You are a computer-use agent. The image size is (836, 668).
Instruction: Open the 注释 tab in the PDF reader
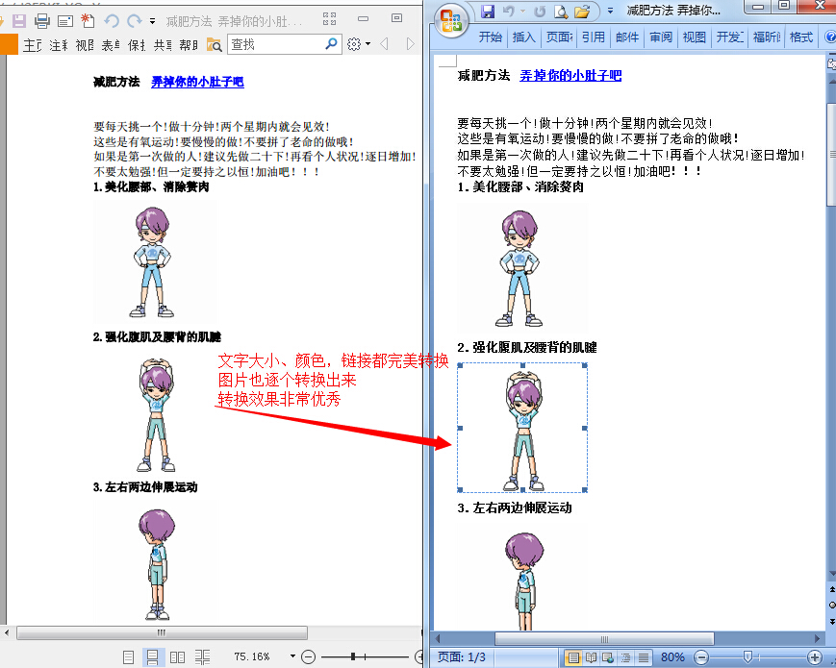point(59,45)
